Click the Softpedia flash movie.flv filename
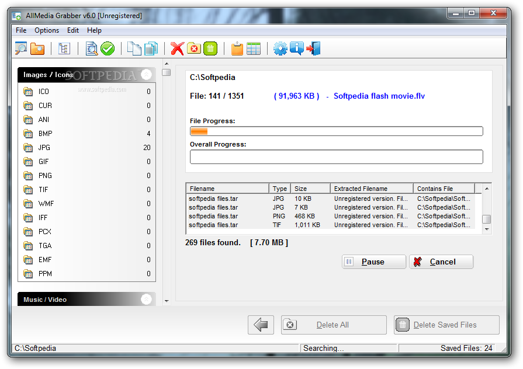This screenshot has height=369, width=523. click(379, 96)
